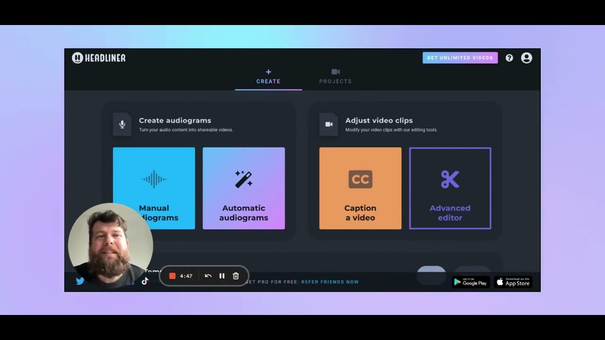
Task: Stop the recording with the red square
Action: coord(173,276)
